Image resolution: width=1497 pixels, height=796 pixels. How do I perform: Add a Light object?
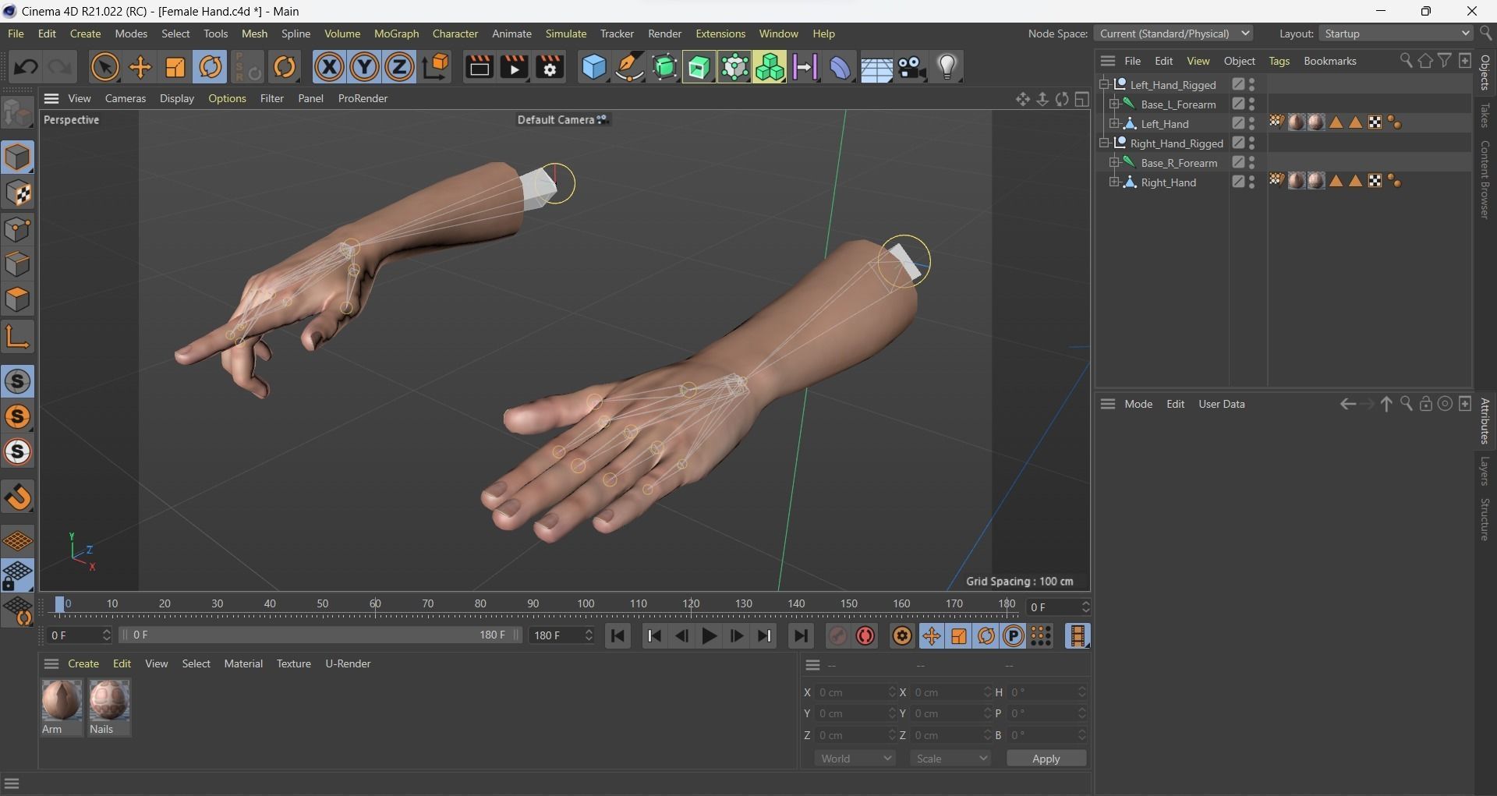(947, 67)
